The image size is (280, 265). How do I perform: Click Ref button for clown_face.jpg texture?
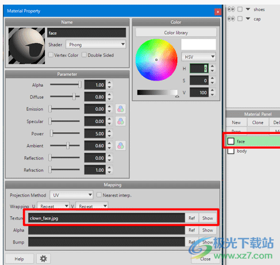[x=191, y=218]
